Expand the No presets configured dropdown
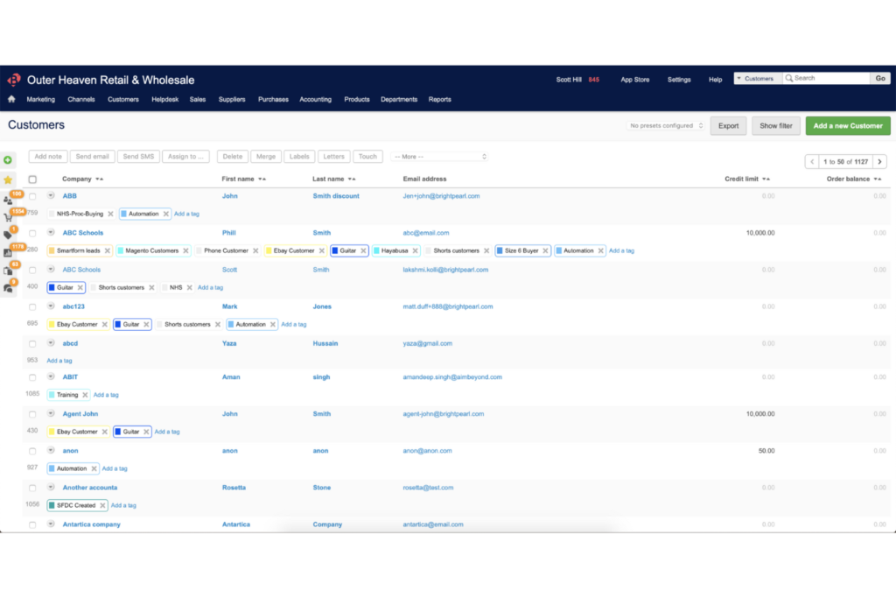896x598 pixels. (666, 126)
